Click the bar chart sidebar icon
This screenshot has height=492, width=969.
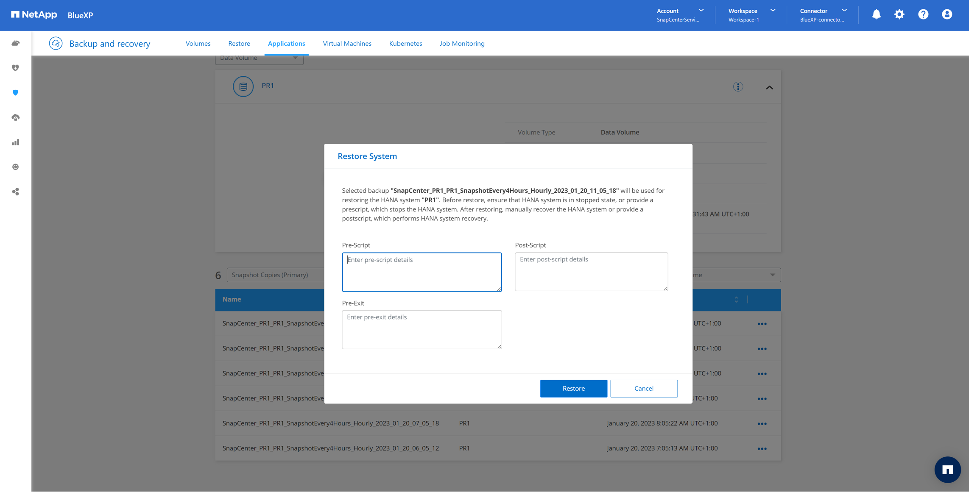point(16,142)
